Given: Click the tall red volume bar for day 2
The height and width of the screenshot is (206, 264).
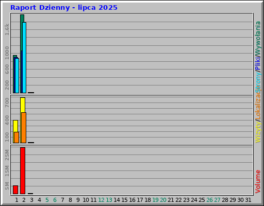Looking at the screenshot, I should [x=23, y=170].
